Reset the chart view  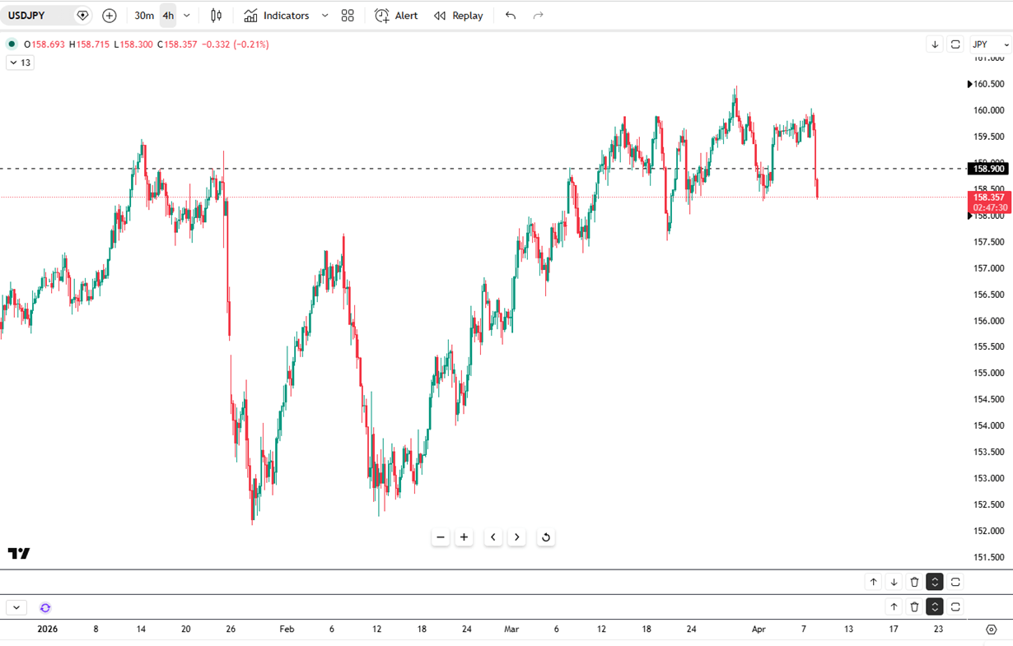pos(545,537)
